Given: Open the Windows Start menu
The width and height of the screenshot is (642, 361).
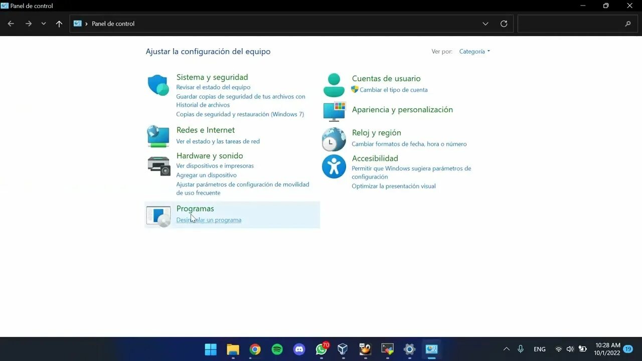Looking at the screenshot, I should coord(211,349).
